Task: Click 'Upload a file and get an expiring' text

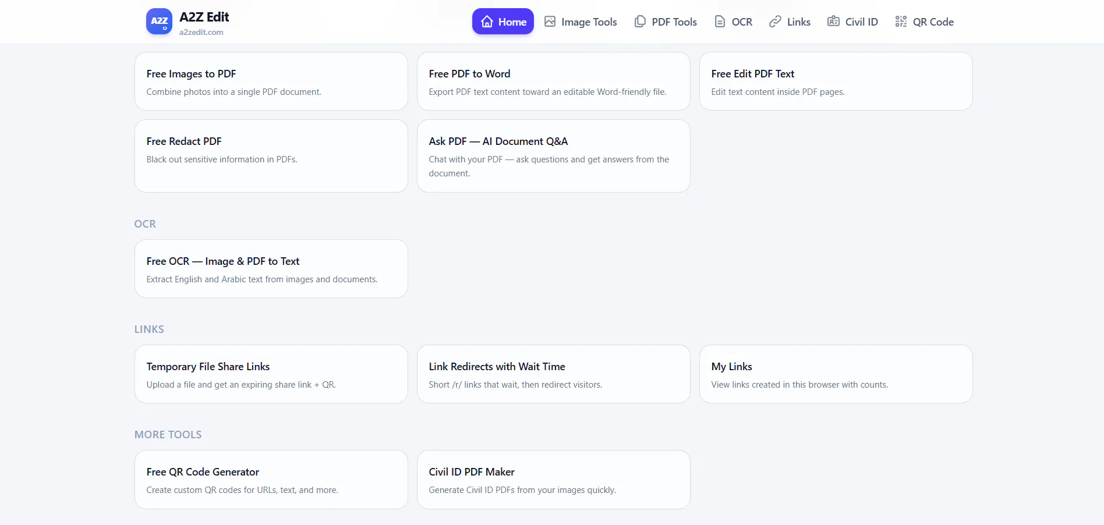Action: coord(241,385)
